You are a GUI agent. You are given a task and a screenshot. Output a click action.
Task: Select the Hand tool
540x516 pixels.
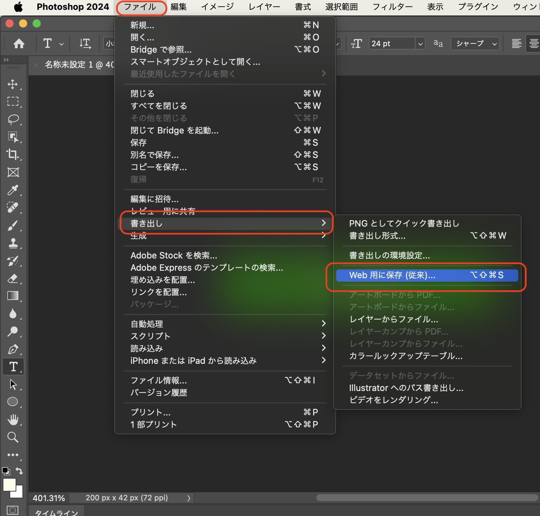13,420
